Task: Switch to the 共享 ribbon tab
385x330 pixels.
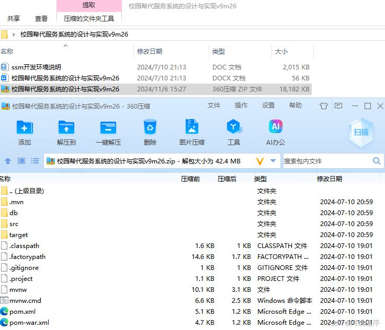Action: pyautogui.click(x=14, y=19)
